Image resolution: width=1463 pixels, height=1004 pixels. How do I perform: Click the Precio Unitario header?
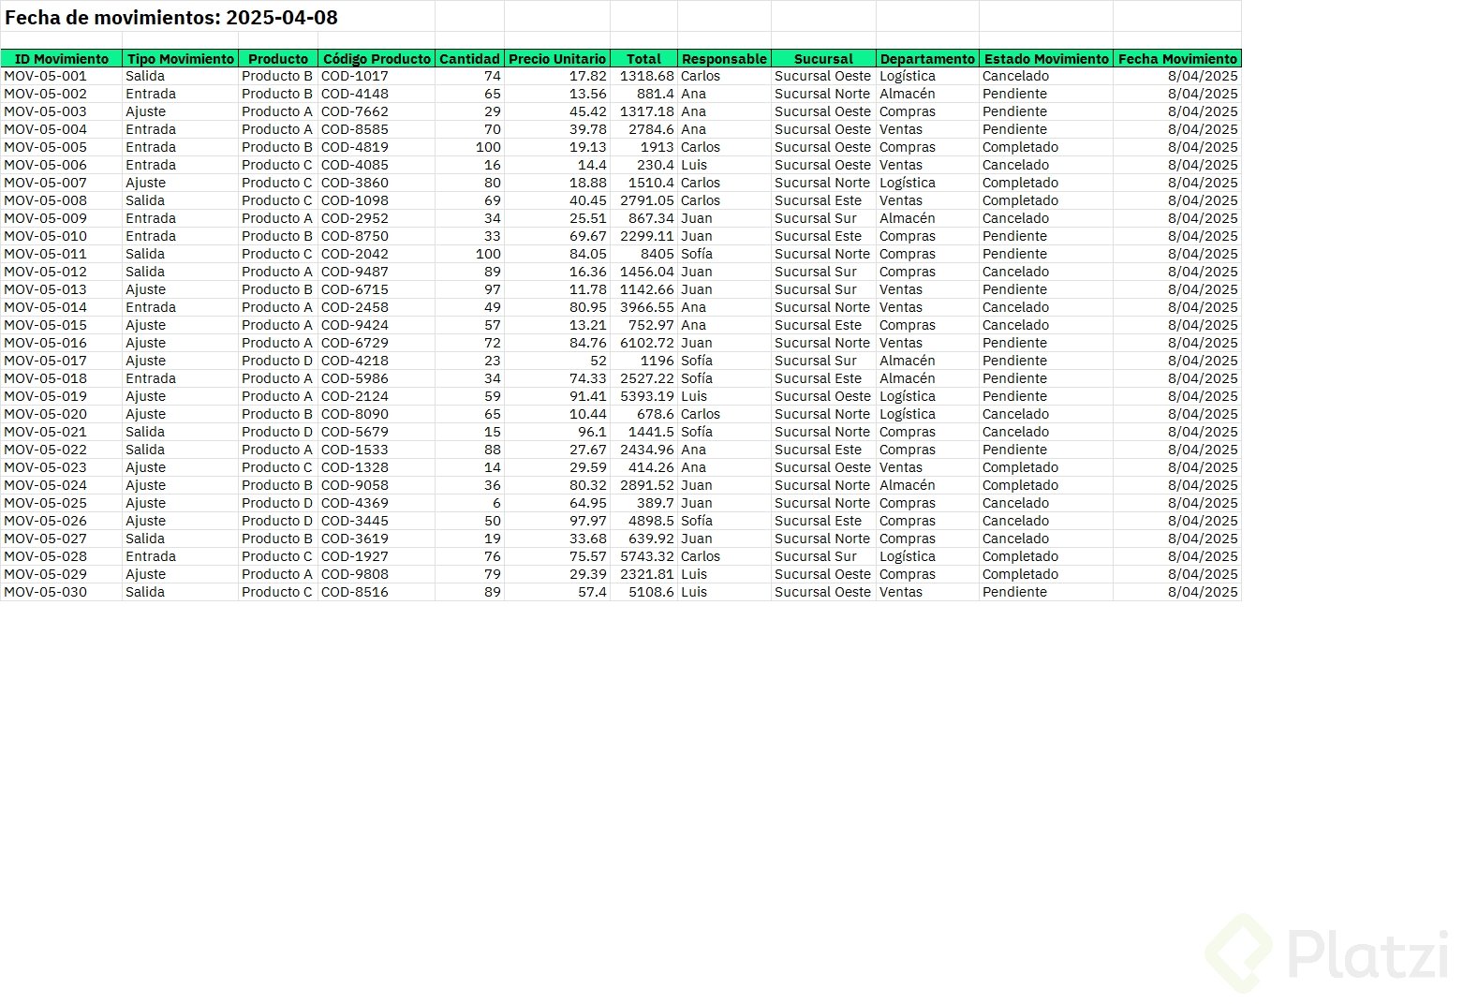click(x=557, y=58)
